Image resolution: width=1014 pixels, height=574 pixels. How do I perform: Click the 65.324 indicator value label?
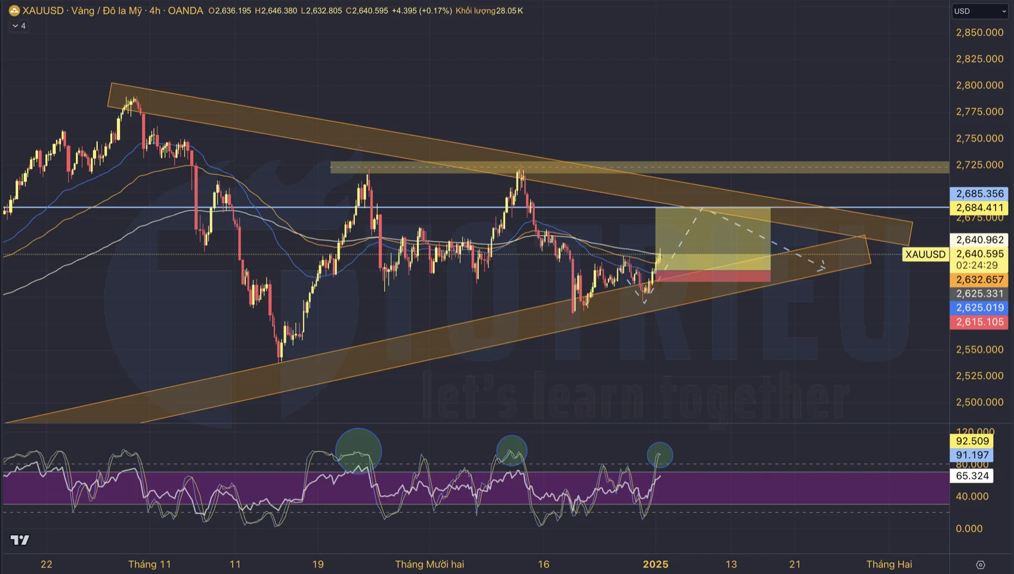(x=972, y=476)
